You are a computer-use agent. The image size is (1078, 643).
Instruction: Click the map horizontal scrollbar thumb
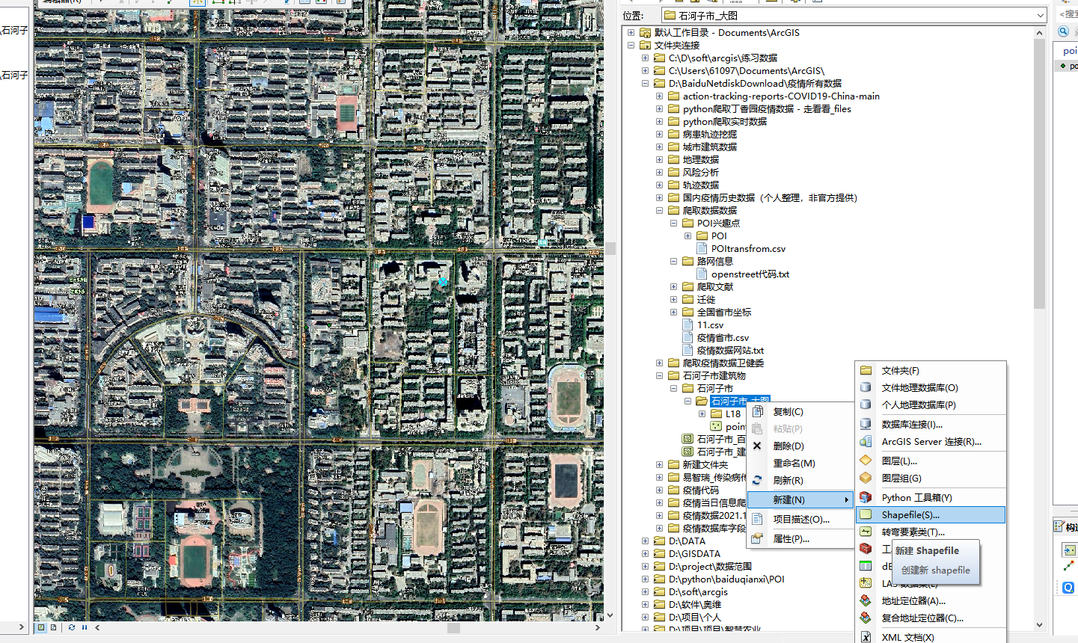453,627
